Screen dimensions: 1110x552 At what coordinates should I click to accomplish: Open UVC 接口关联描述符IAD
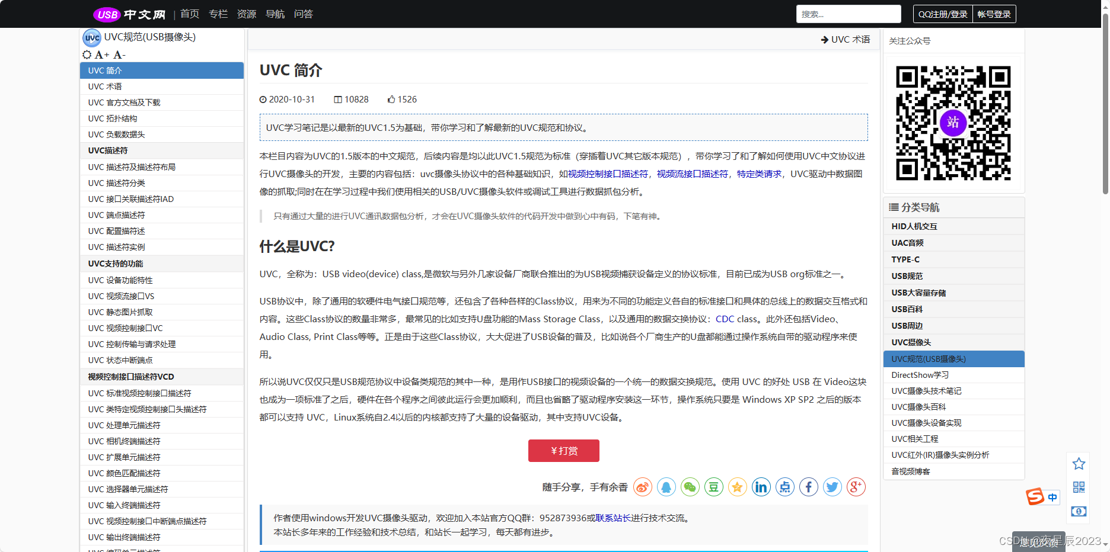[x=162, y=199]
